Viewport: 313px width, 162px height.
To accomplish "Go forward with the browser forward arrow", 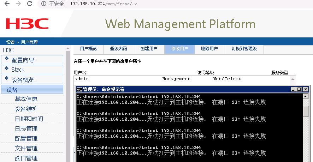I will (18, 4).
